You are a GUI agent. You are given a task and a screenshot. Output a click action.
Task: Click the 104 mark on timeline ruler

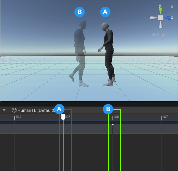tap(18, 117)
